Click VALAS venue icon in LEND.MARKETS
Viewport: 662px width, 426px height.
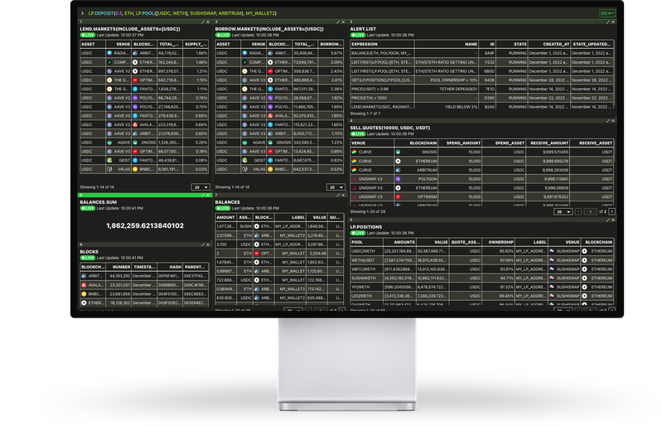click(109, 169)
